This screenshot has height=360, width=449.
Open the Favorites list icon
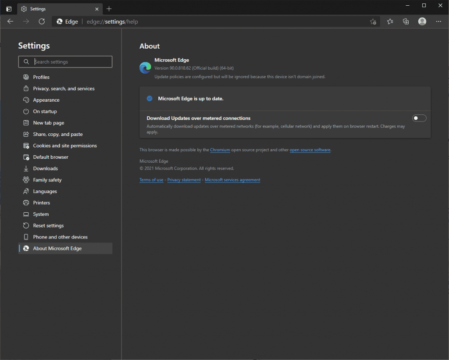click(390, 21)
